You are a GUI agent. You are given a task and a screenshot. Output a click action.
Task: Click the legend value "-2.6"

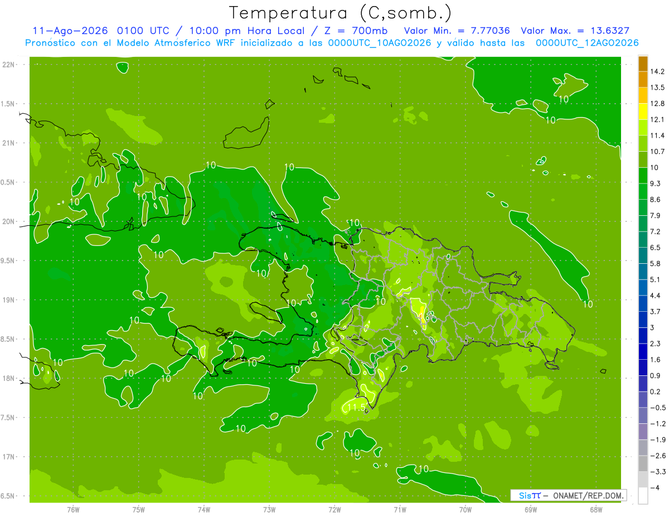658,456
